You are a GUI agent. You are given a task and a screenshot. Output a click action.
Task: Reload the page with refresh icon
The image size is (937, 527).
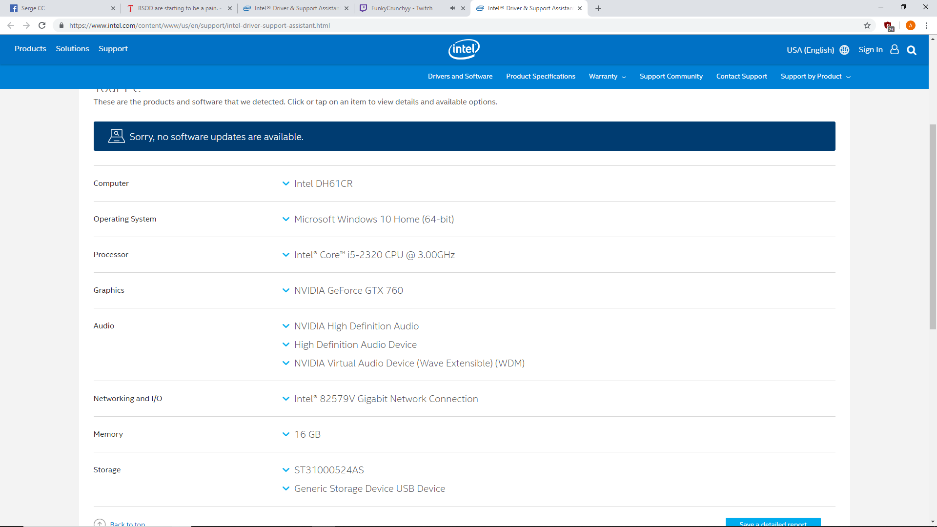click(x=42, y=25)
